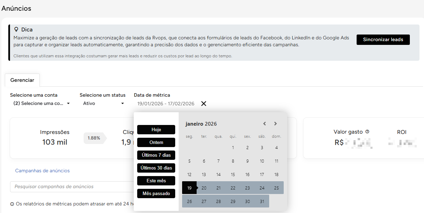This screenshot has height=213, width=424.
Task: Click the info icon by metrics delay note
Action: point(12,204)
